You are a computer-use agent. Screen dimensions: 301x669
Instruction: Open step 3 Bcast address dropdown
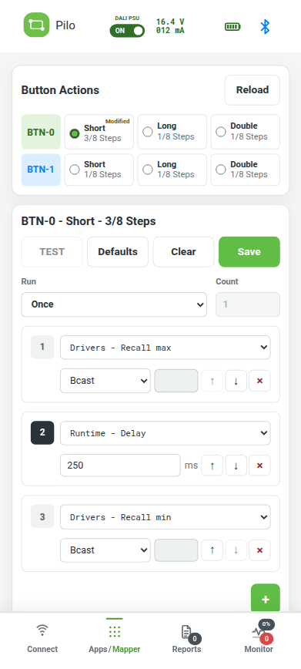pos(105,550)
